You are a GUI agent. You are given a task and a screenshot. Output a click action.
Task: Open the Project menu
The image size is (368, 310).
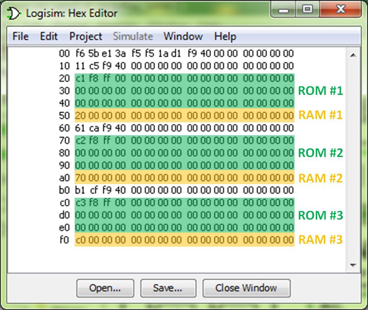(86, 37)
